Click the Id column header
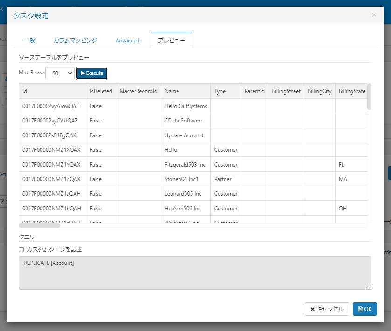Image resolution: width=391 pixels, height=331 pixels. [x=52, y=91]
